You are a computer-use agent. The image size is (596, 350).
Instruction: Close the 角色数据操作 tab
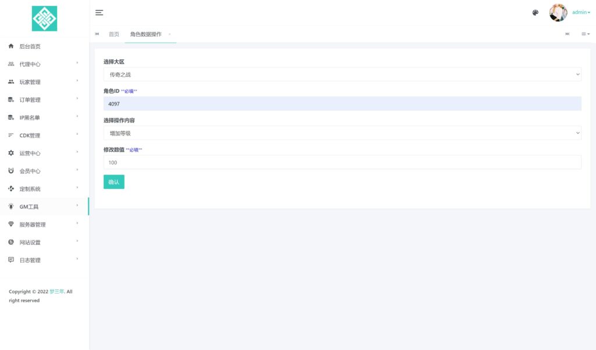[169, 34]
